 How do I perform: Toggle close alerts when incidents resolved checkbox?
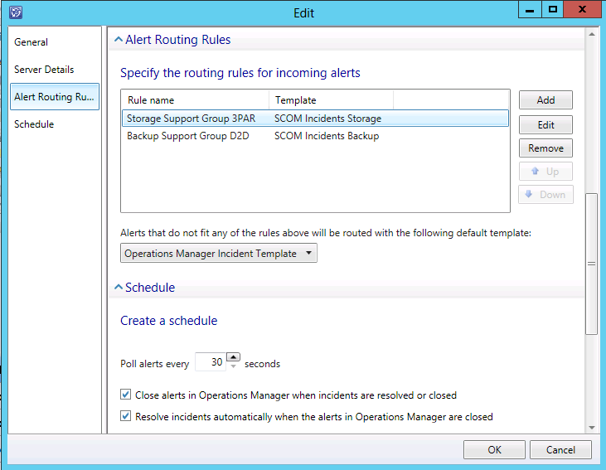pos(126,395)
